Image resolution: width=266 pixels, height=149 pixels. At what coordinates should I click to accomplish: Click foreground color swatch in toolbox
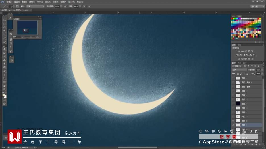click(x=4, y=95)
